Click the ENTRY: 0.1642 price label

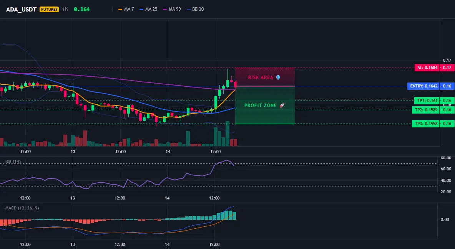423,86
